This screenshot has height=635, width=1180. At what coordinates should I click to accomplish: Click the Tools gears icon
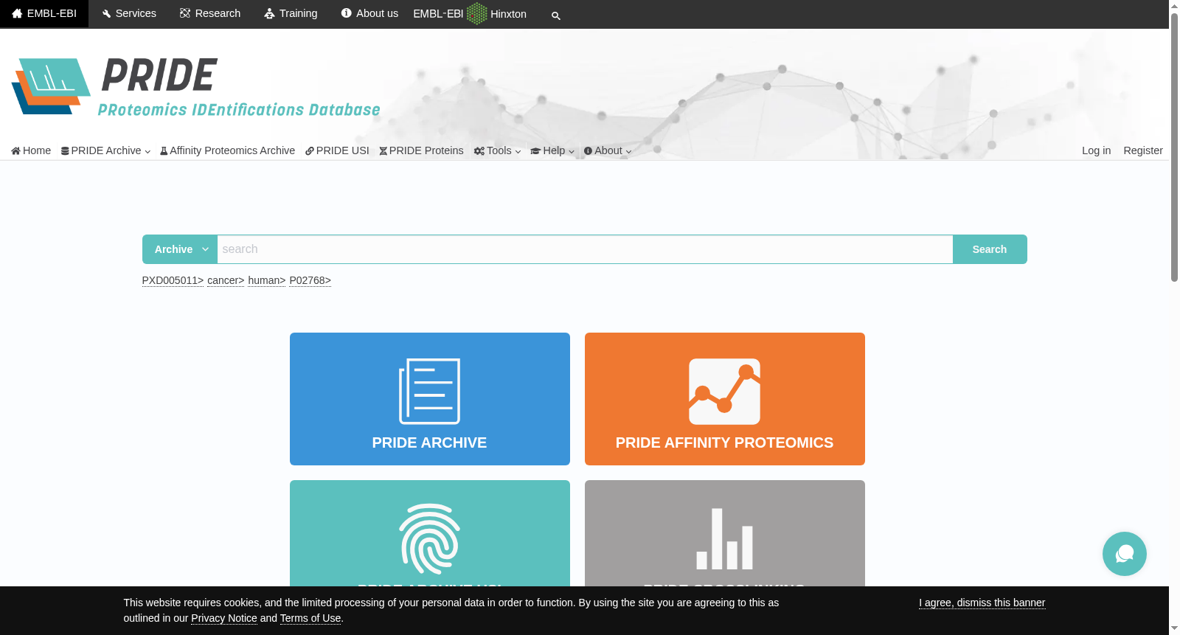[x=479, y=151]
